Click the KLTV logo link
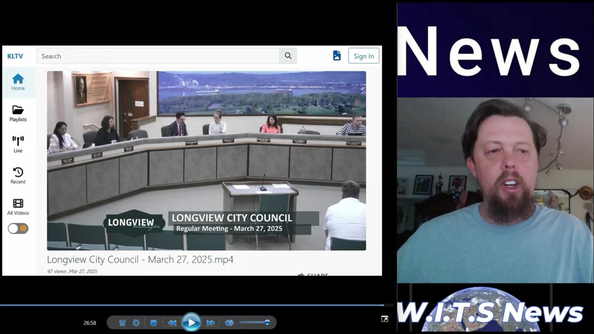Image resolution: width=594 pixels, height=334 pixels. [15, 56]
